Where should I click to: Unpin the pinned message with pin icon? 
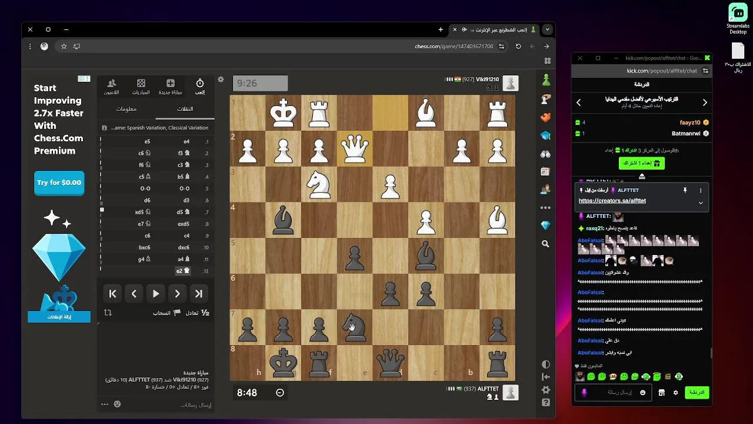tap(685, 191)
